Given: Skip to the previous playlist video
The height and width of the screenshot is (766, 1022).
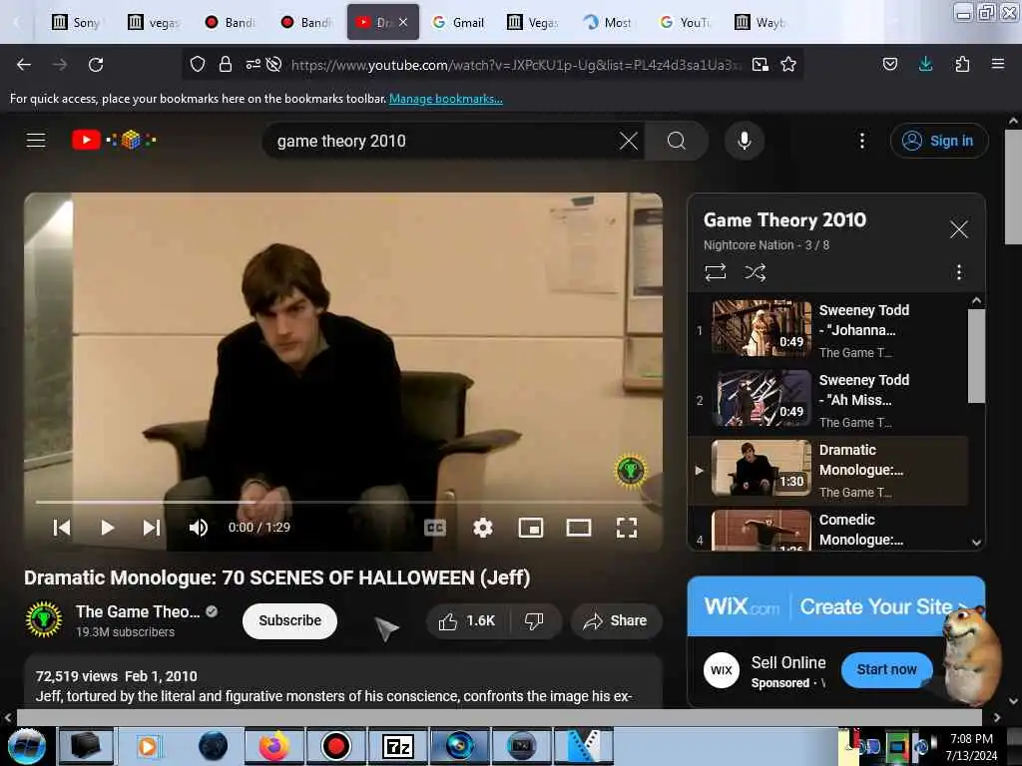Looking at the screenshot, I should [x=61, y=528].
